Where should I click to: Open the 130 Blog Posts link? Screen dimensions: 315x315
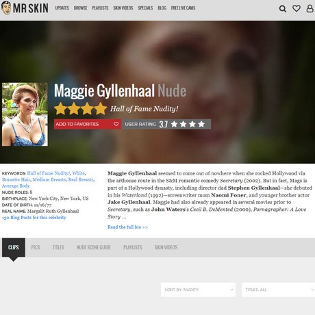(34, 218)
